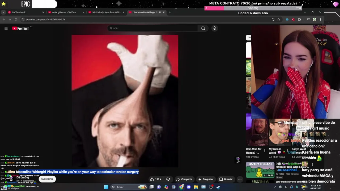Open the Extensions puzzle piece menu
The image size is (340, 191).
tap(299, 19)
